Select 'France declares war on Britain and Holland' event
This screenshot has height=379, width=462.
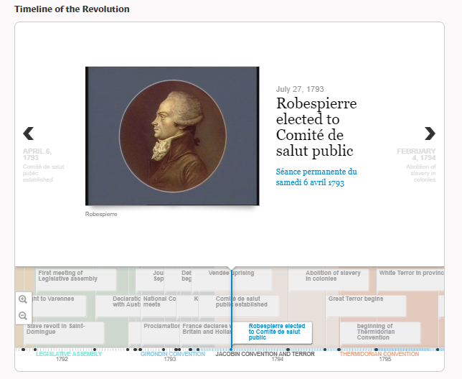pos(206,333)
